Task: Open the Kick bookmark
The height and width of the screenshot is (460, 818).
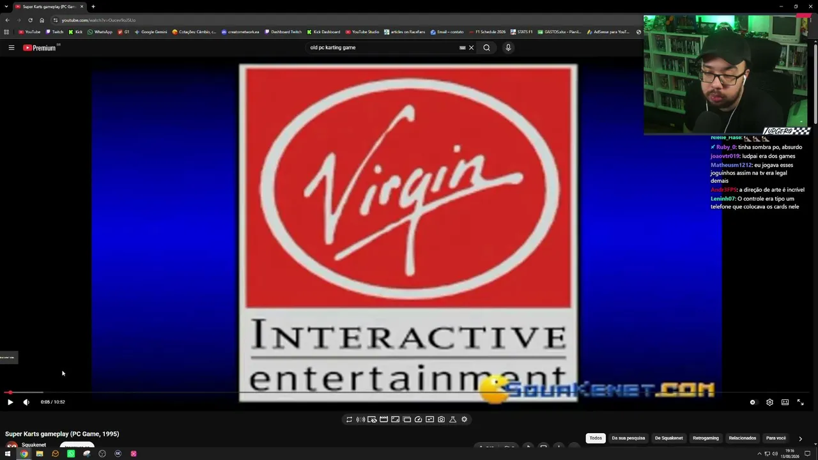Action: click(75, 32)
